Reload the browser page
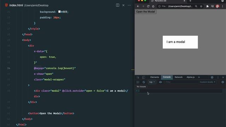This screenshot has height=127, width=226. [x=148, y=6]
